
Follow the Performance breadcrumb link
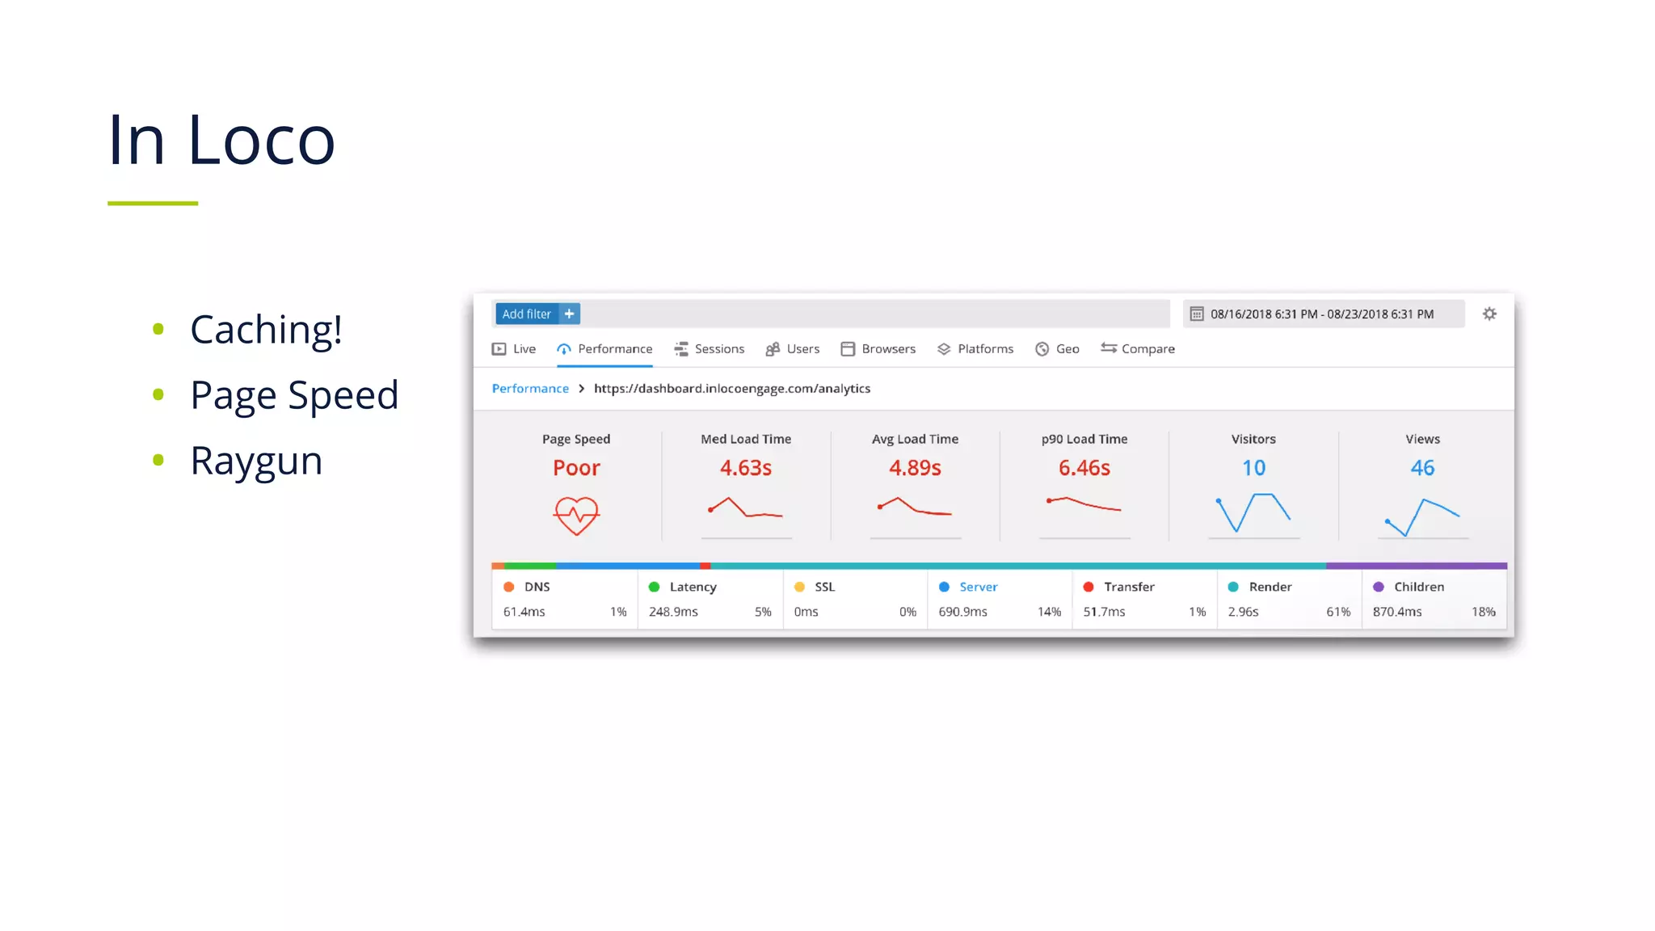pyautogui.click(x=530, y=389)
